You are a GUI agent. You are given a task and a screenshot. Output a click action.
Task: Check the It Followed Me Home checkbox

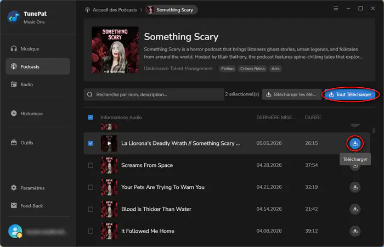pyautogui.click(x=91, y=231)
